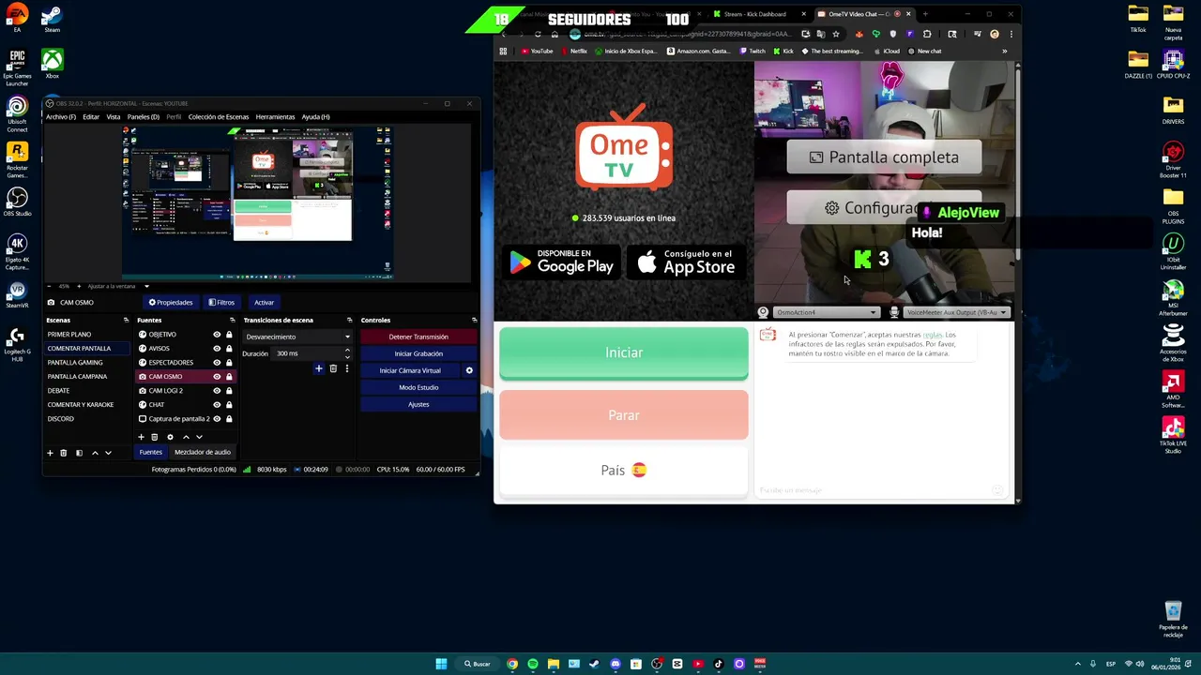Open the Herramientas menu in OBS

[x=275, y=117]
